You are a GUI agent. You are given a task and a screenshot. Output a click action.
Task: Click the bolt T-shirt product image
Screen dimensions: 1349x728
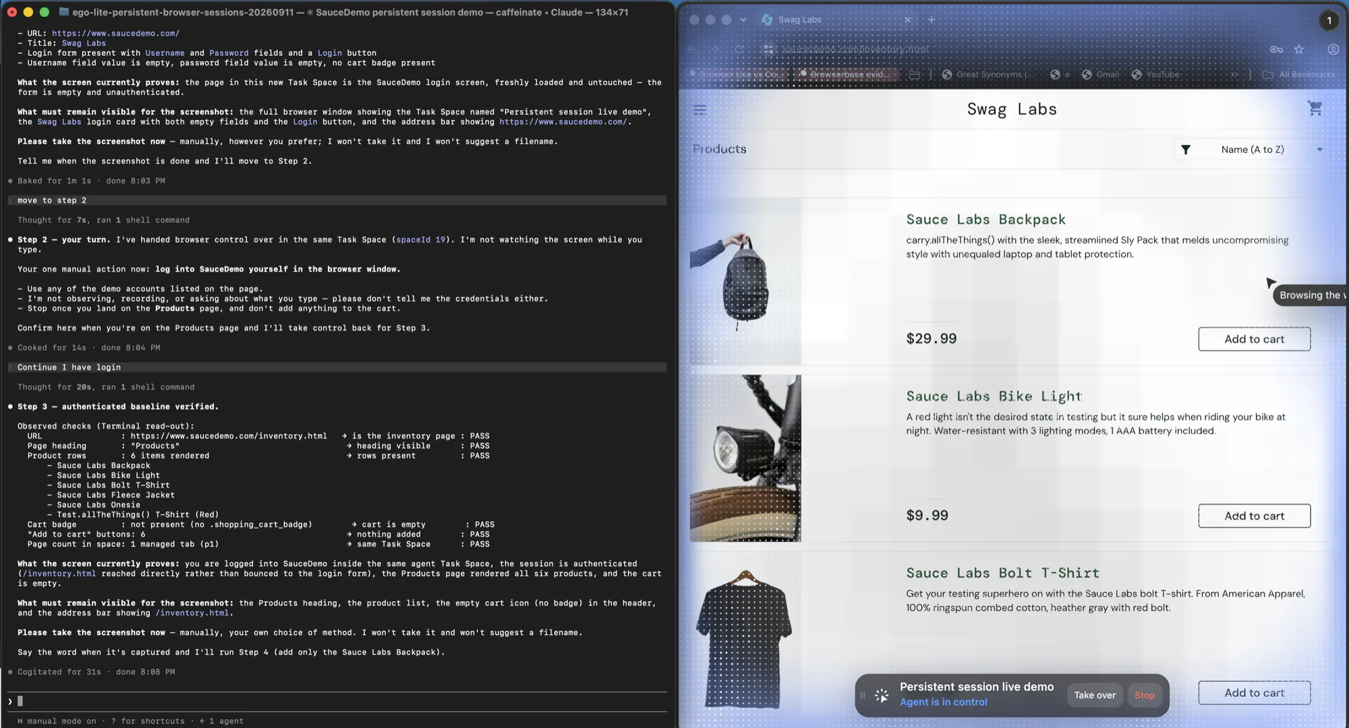(x=745, y=635)
